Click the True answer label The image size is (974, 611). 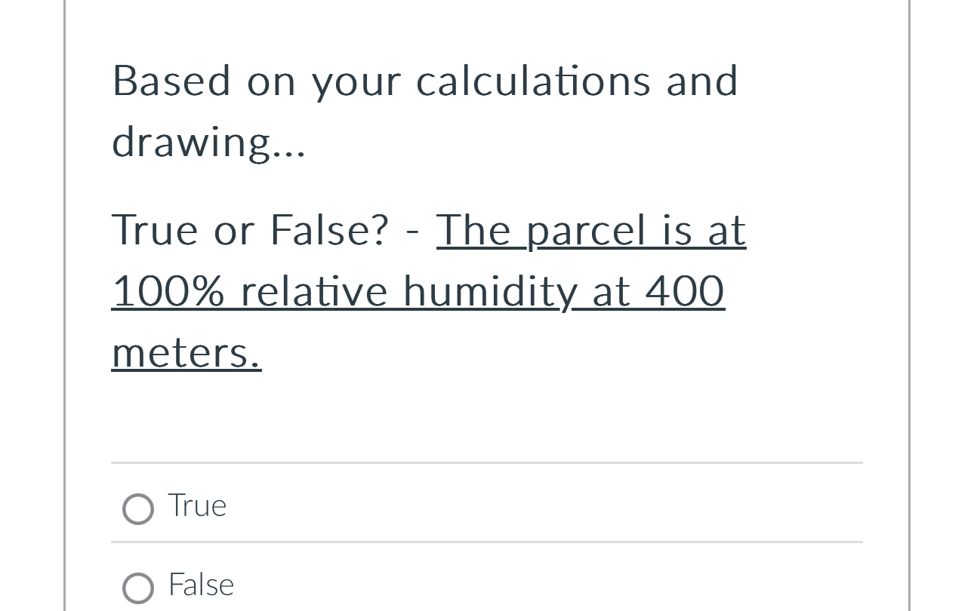197,505
